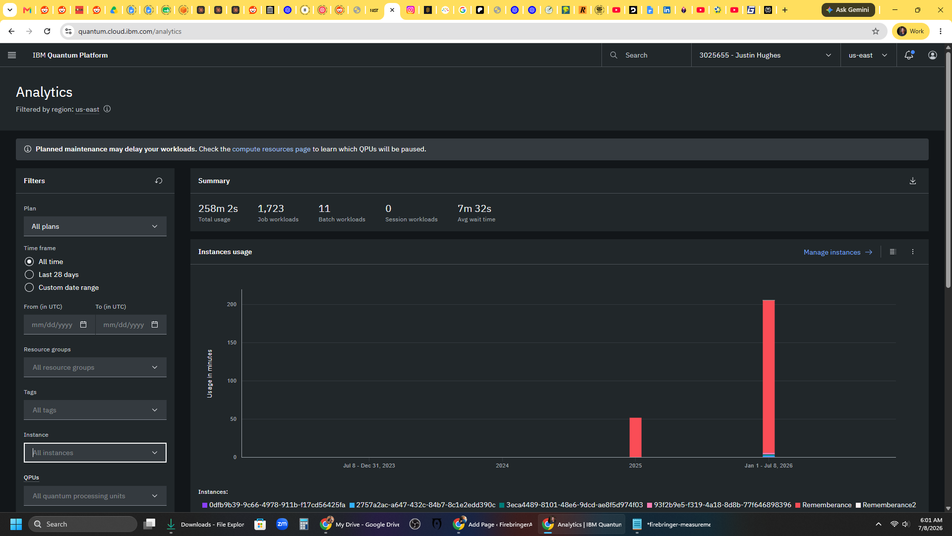Click the 2025 usage bar in chart
952x536 pixels.
tap(636, 437)
